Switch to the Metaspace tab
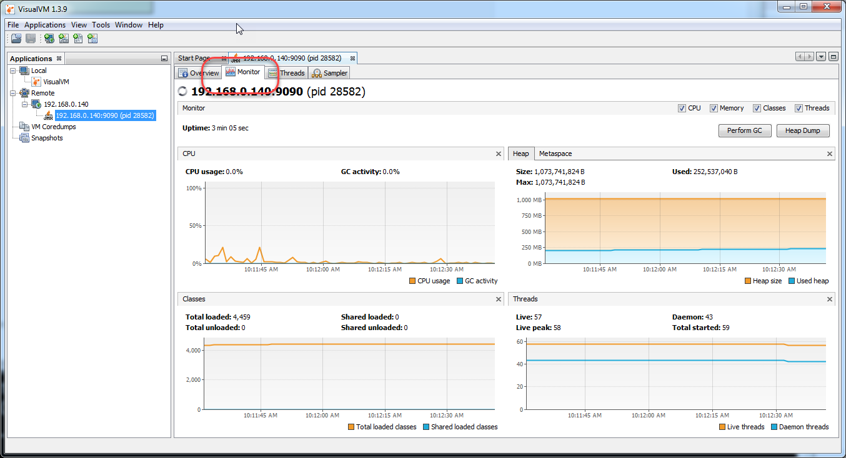The height and width of the screenshot is (458, 846). (556, 153)
